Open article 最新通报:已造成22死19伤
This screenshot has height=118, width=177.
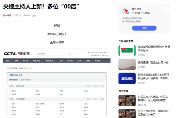point(153,62)
